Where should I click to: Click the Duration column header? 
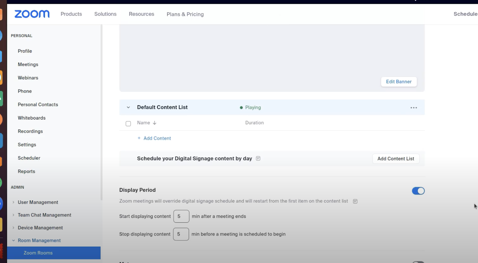[x=255, y=123]
